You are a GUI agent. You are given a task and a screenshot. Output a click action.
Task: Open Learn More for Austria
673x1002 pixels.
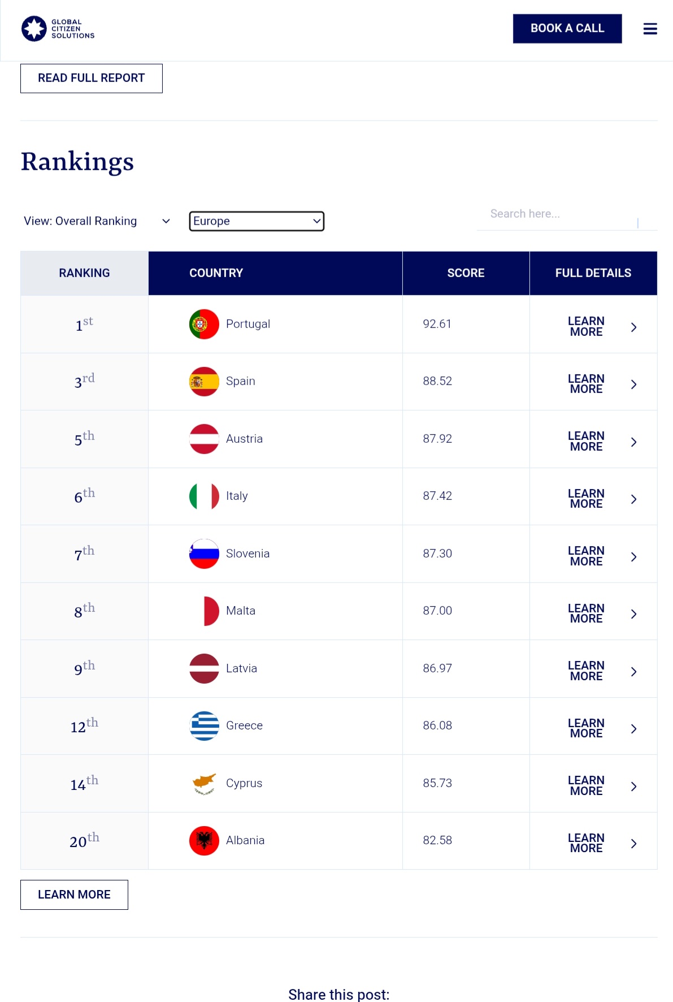[x=586, y=441]
